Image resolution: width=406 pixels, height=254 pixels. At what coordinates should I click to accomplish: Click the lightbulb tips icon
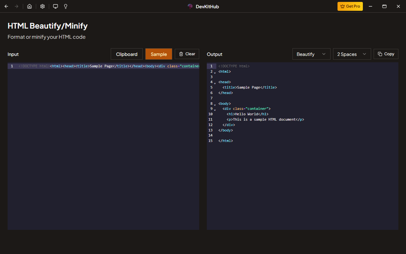[x=66, y=6]
